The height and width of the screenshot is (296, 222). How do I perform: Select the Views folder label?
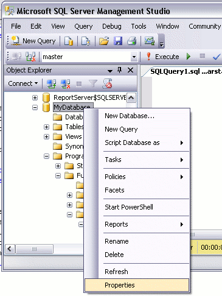pos(74,136)
